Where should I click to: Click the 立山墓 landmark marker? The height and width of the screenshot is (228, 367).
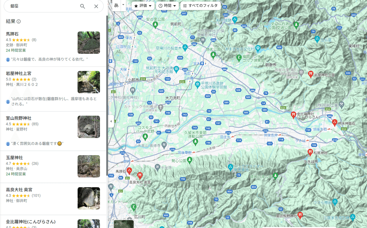click(317, 39)
